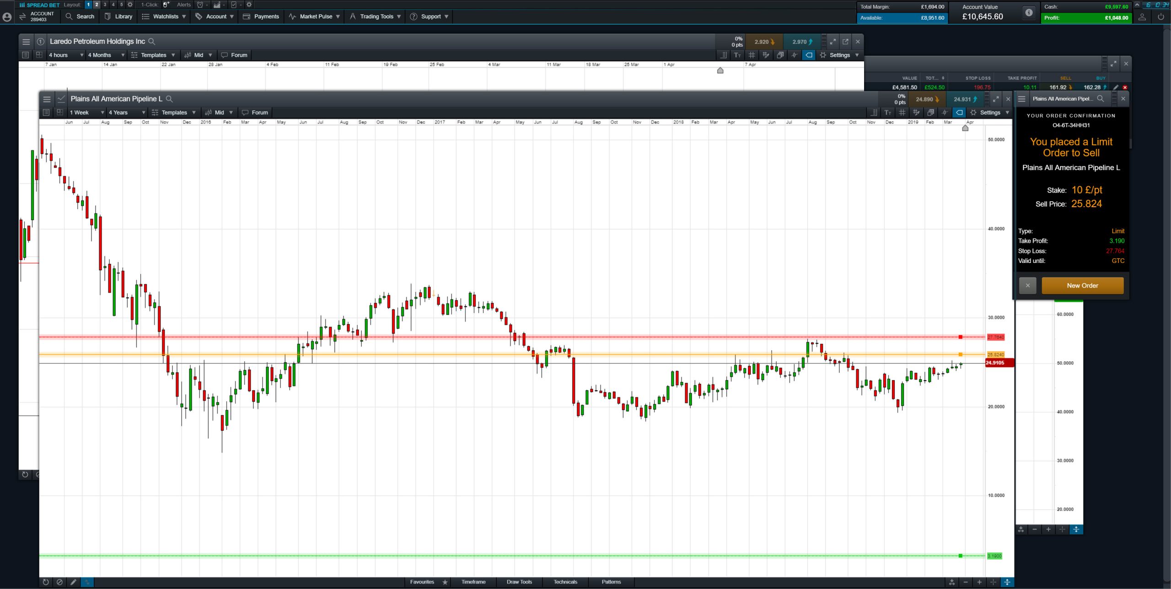This screenshot has height=589, width=1171.
Task: Click the power logout icon at top right
Action: [1160, 17]
